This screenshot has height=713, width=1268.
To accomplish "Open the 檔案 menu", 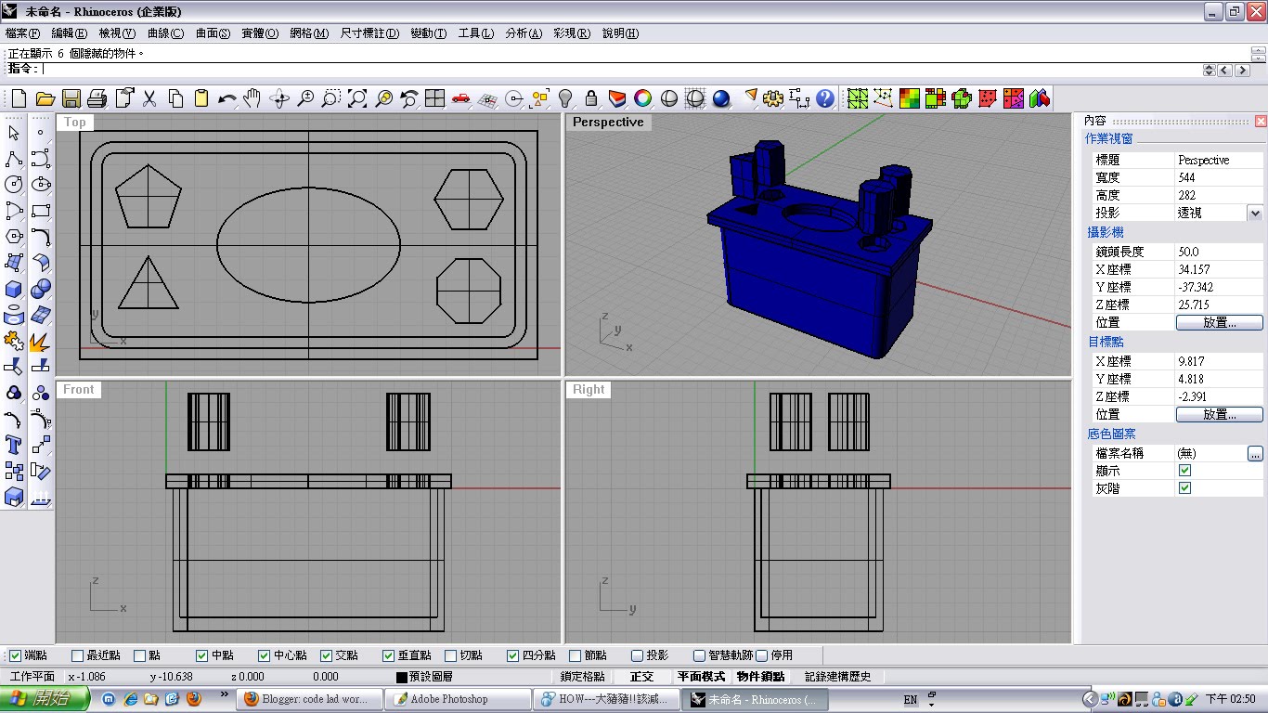I will pos(23,33).
